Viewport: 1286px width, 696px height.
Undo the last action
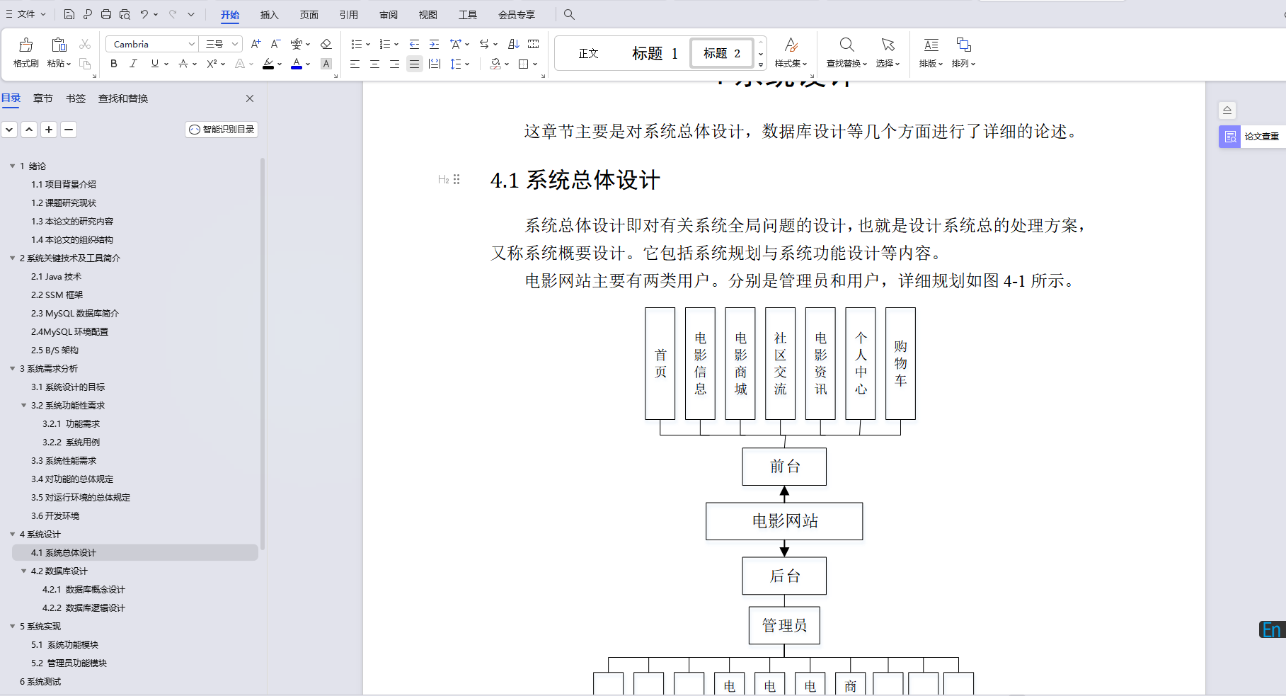click(x=144, y=14)
